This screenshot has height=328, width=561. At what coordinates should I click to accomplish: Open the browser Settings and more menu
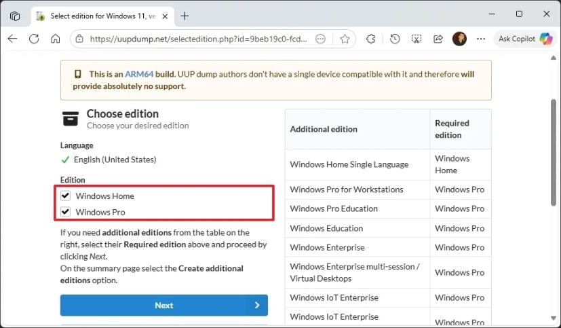pyautogui.click(x=481, y=39)
